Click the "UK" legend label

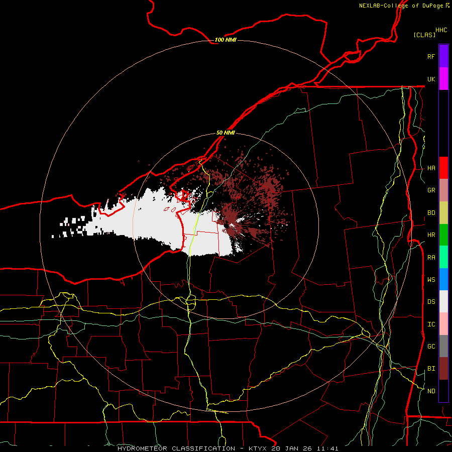click(431, 79)
